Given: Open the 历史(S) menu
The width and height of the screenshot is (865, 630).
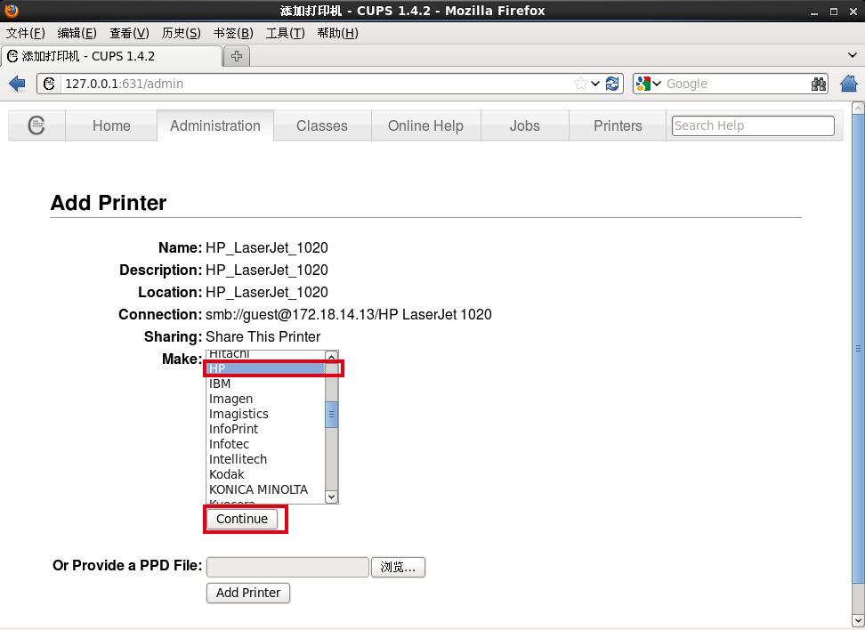Looking at the screenshot, I should 181,33.
